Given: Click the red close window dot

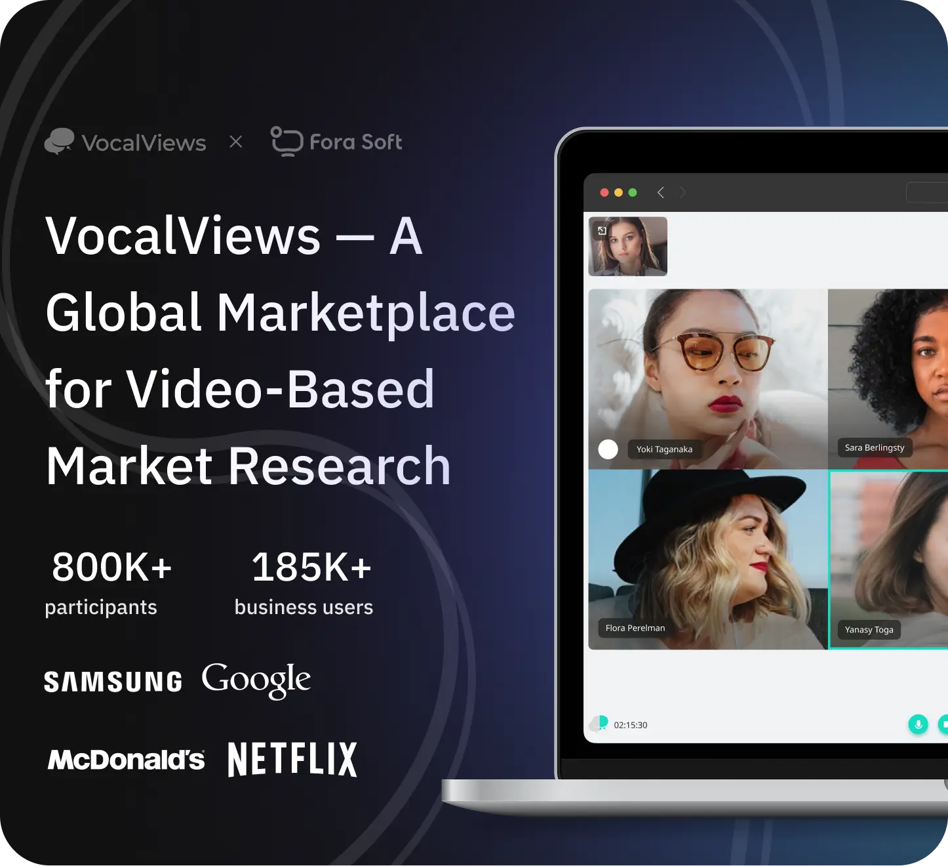Looking at the screenshot, I should coord(604,192).
